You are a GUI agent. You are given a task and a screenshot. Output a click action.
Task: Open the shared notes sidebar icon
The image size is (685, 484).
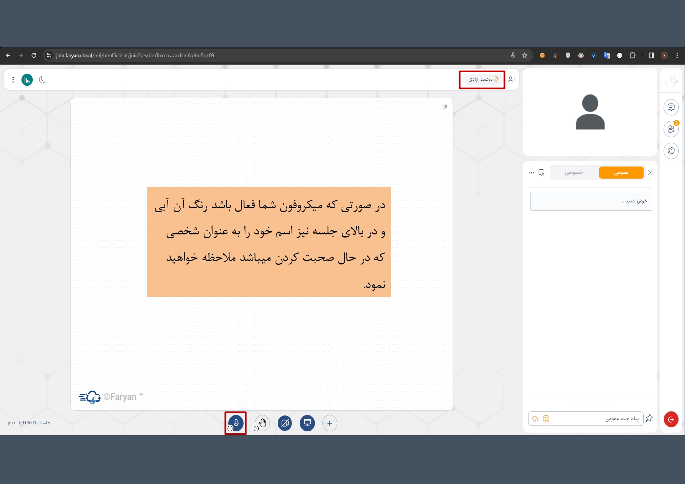point(671,151)
